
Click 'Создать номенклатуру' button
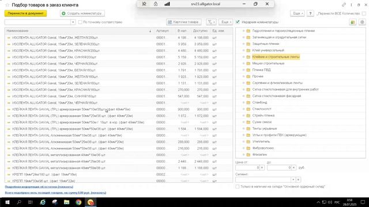click(x=82, y=13)
